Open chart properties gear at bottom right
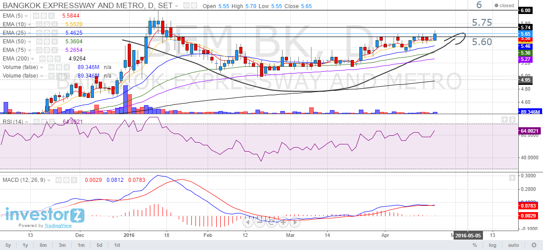This screenshot has height=250, width=543. click(x=534, y=245)
